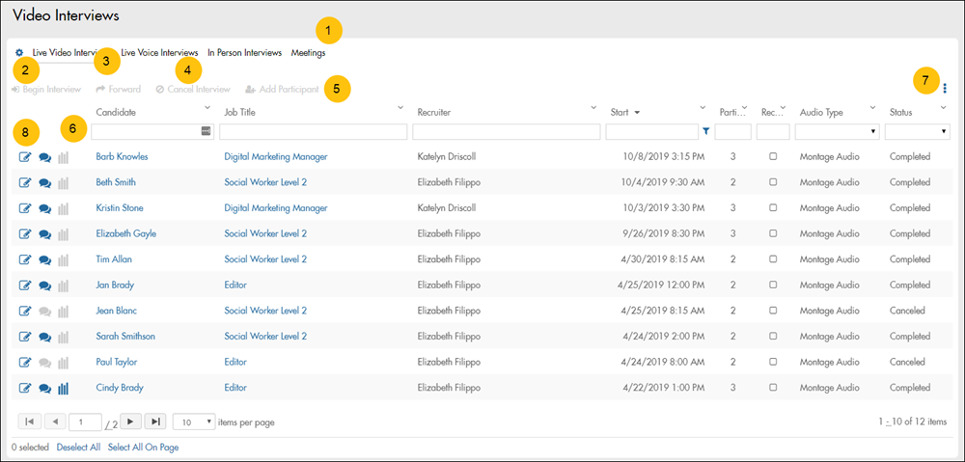Check the recorded checkbox for Jan Brady
The image size is (965, 462).
[774, 285]
